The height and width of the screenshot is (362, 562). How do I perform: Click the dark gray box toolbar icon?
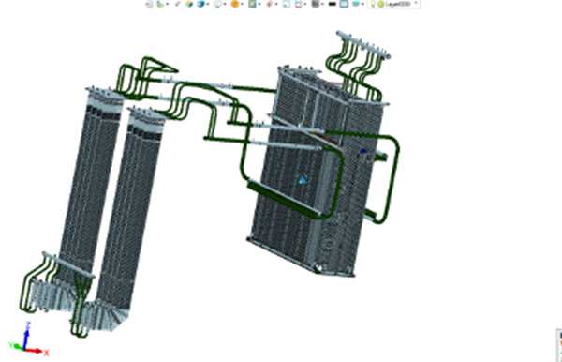pos(316,4)
